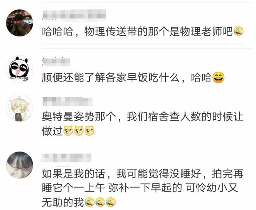This screenshot has width=256, height=210.
Task: Click the first doge emoji after 做过
Action: (68, 130)
